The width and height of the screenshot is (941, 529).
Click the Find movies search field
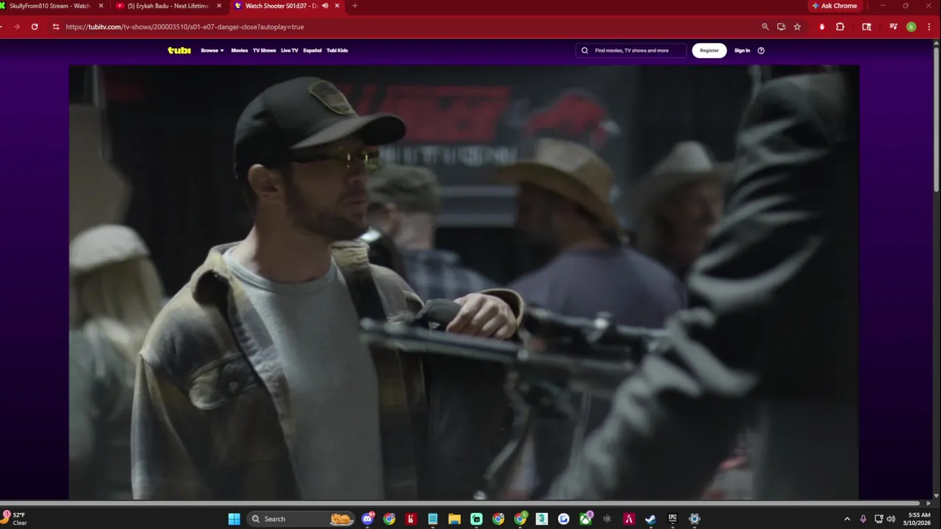pos(631,51)
